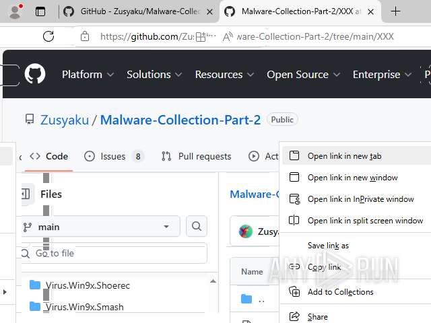Open the Issues tab
Viewport: 431px width, 323px height.
tap(113, 156)
